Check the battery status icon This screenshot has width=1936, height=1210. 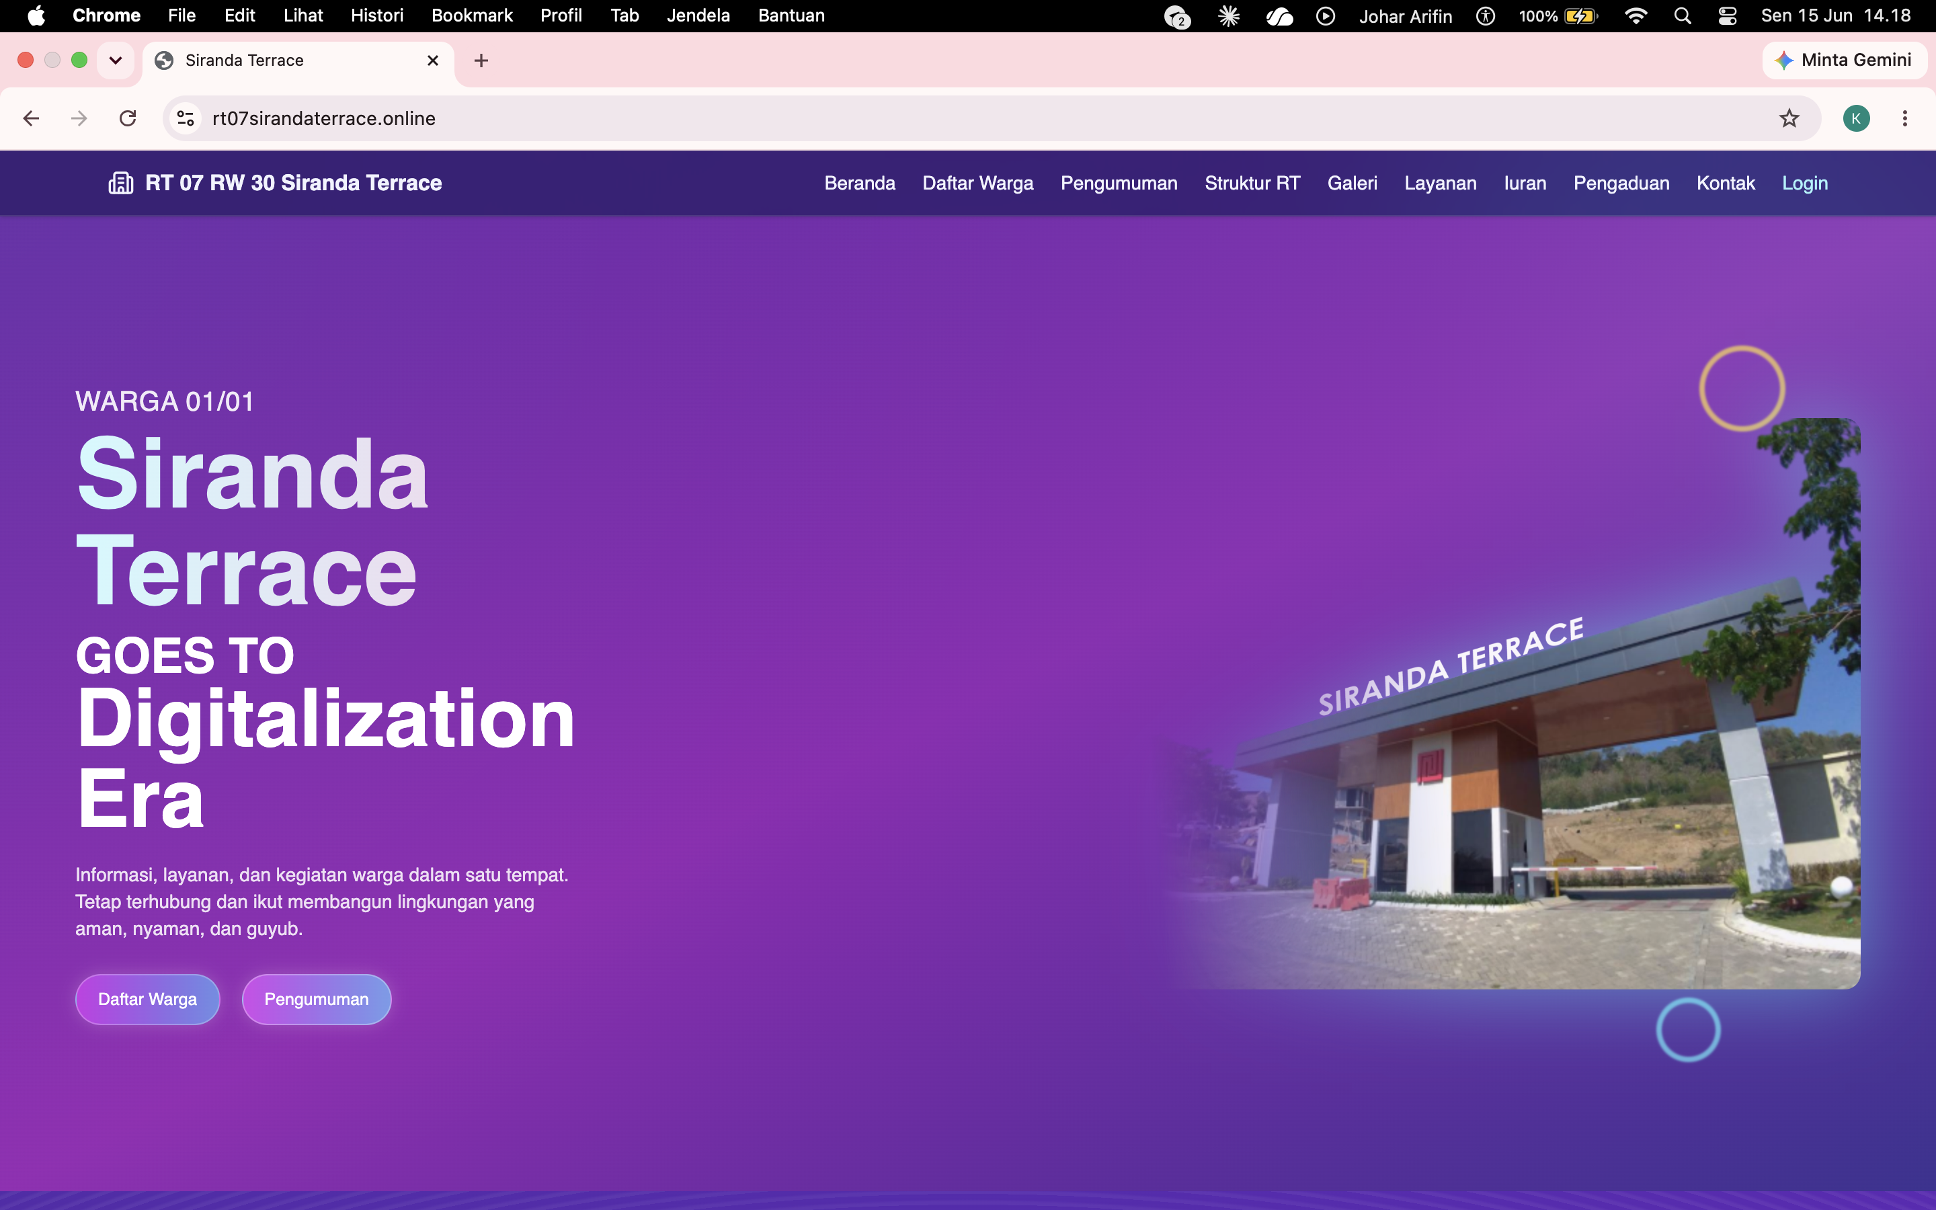coord(1581,16)
